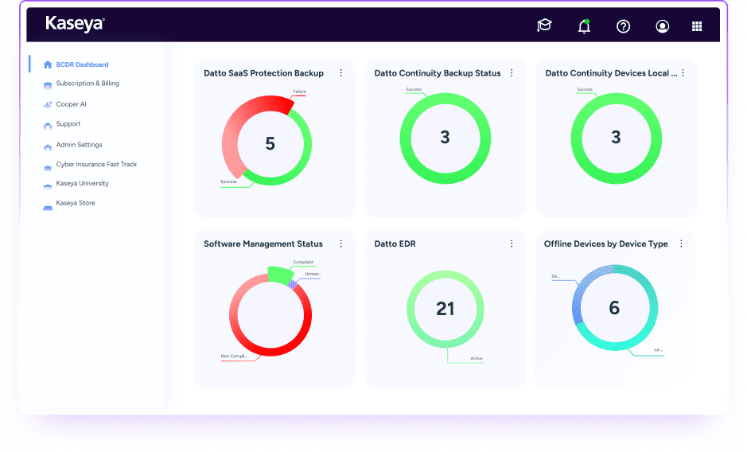
Task: Click the Cyber Insurance Fast Track icon
Action: (x=48, y=168)
